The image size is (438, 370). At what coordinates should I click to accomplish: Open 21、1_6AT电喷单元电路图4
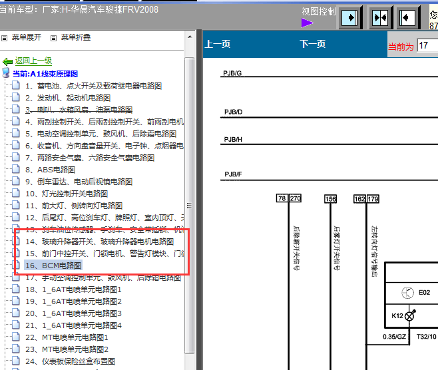point(73,325)
